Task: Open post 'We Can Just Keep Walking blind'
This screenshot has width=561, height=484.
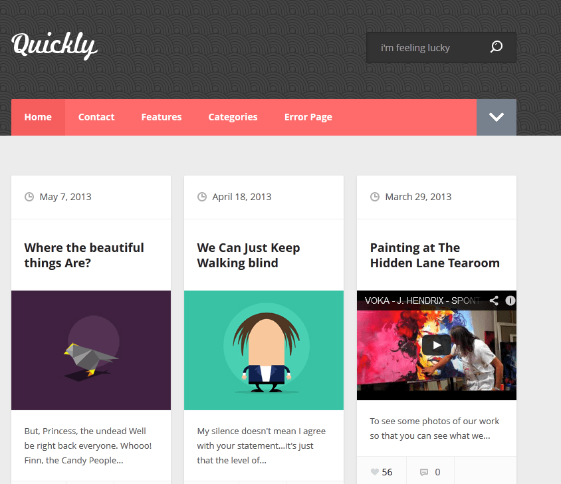Action: [249, 255]
